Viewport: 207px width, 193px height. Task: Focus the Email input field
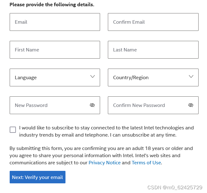pyautogui.click(x=55, y=22)
